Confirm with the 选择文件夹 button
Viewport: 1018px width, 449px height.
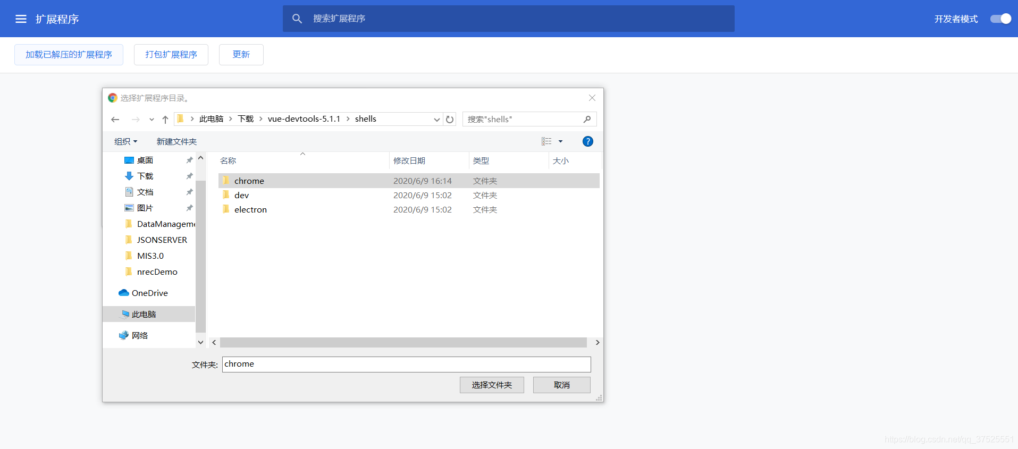492,385
